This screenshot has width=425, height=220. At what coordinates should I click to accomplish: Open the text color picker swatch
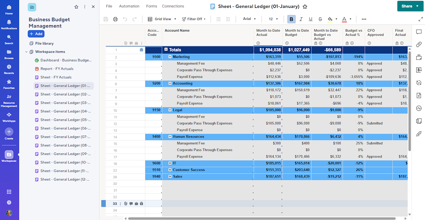click(x=344, y=19)
